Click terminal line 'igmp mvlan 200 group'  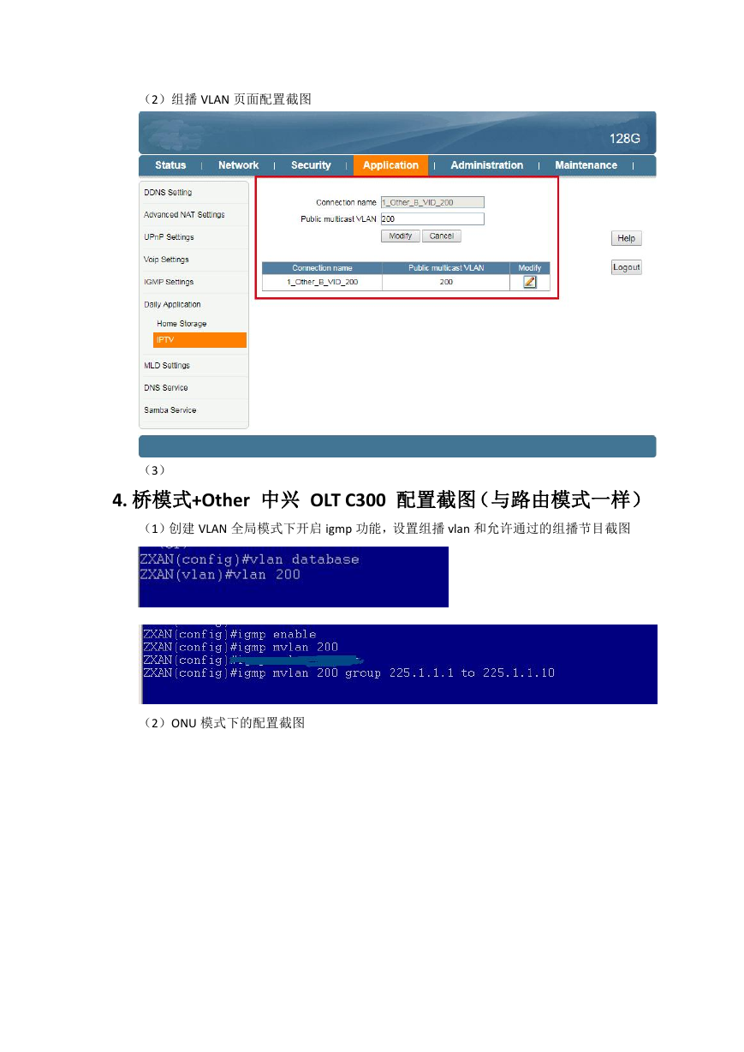tap(348, 673)
